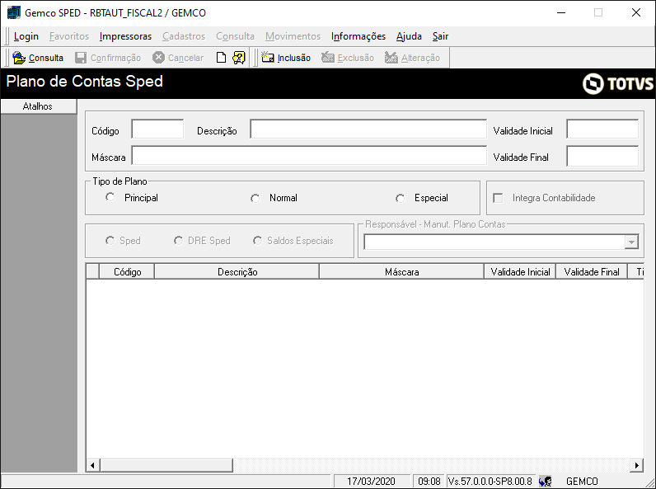The width and height of the screenshot is (656, 489).
Task: Select the Sped radio option
Action: [x=110, y=240]
